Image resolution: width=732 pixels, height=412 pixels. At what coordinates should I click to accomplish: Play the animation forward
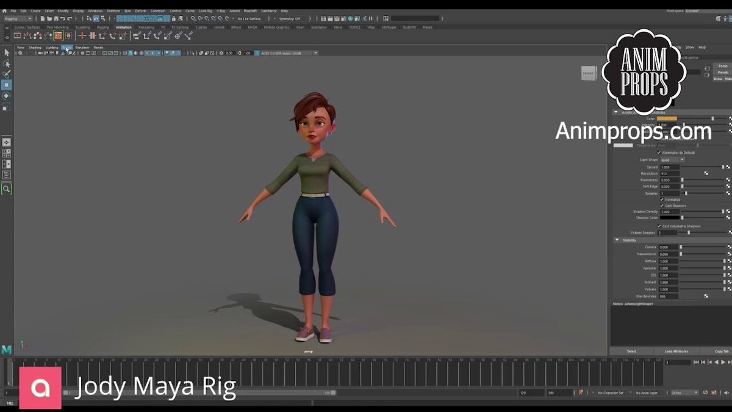723,363
